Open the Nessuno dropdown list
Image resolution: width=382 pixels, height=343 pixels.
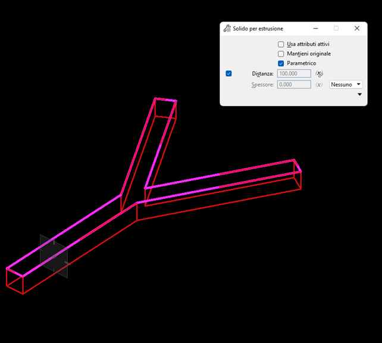346,85
